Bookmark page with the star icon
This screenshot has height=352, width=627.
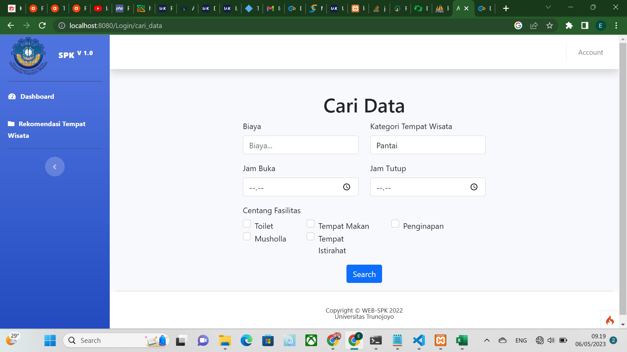click(x=550, y=25)
